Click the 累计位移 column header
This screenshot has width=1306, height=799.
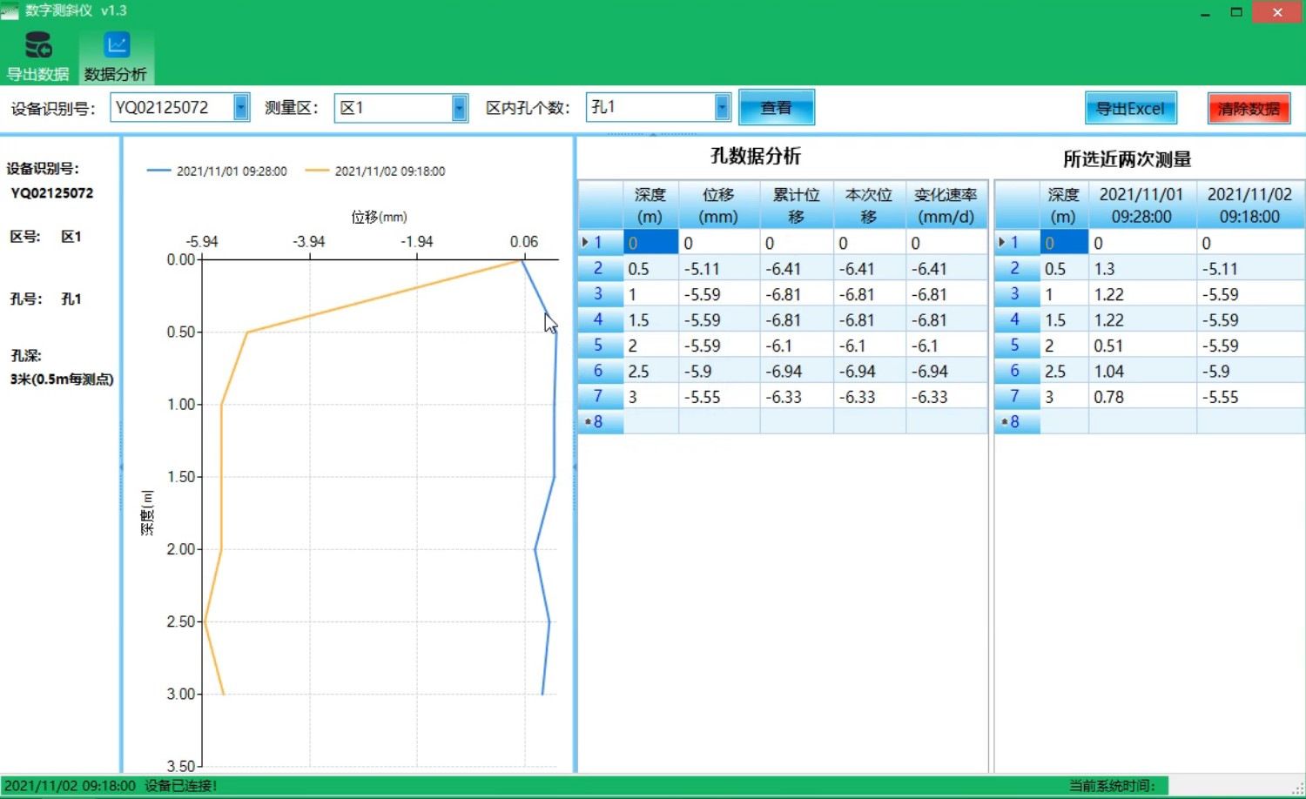[x=796, y=205]
